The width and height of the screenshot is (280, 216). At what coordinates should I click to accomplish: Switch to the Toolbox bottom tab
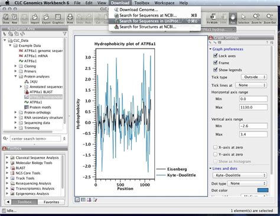point(24,202)
